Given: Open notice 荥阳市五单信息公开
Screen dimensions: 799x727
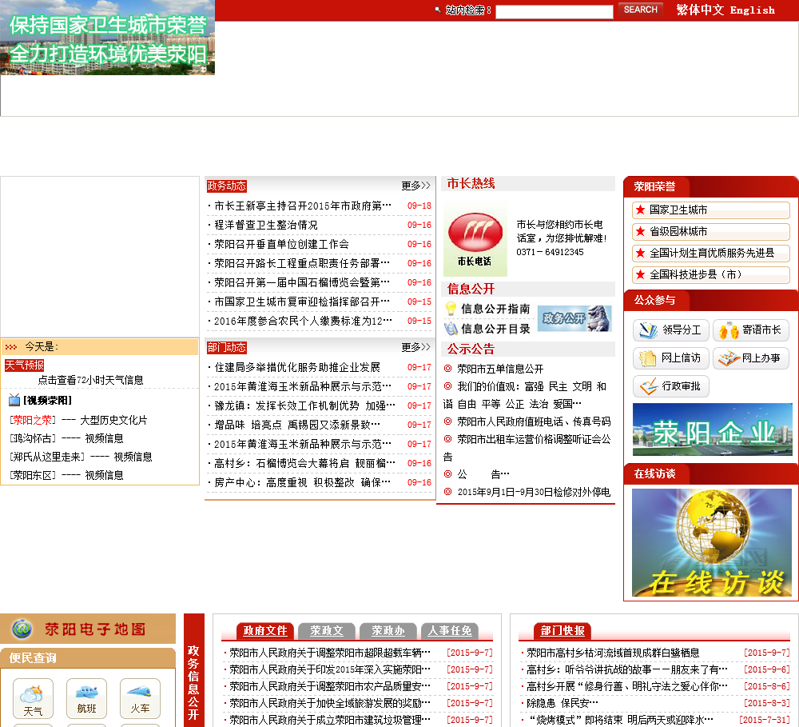Looking at the screenshot, I should coord(500,369).
